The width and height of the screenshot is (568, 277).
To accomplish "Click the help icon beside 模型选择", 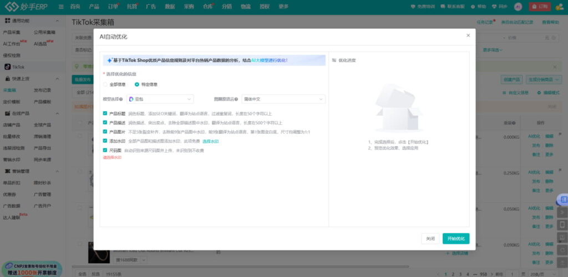I will (121, 100).
